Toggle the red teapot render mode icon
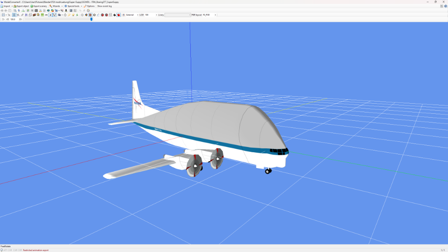Viewport: 448px width, 252px height. pyautogui.click(x=119, y=15)
